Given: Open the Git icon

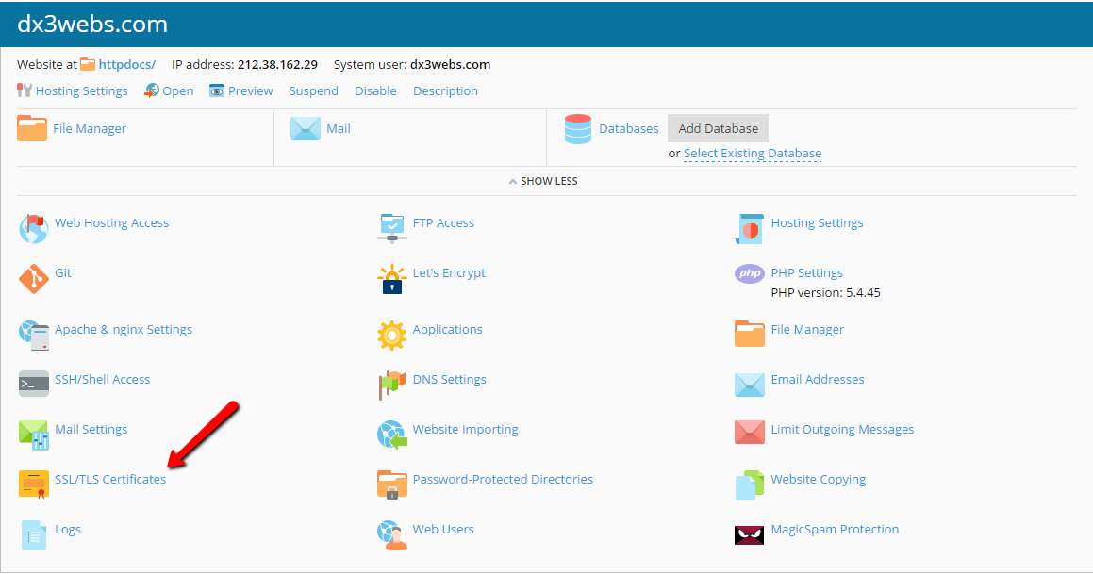Looking at the screenshot, I should (33, 279).
